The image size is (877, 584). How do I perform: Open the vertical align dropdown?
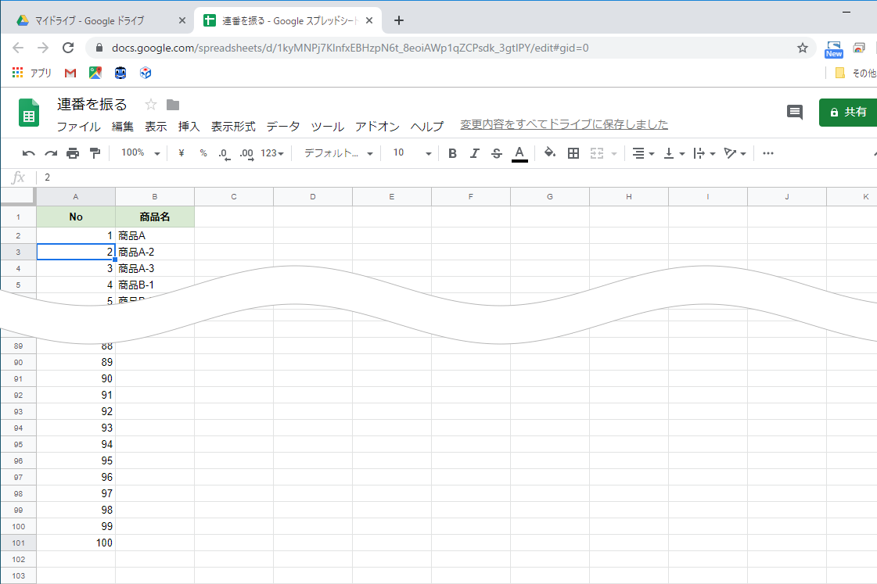[x=674, y=153]
